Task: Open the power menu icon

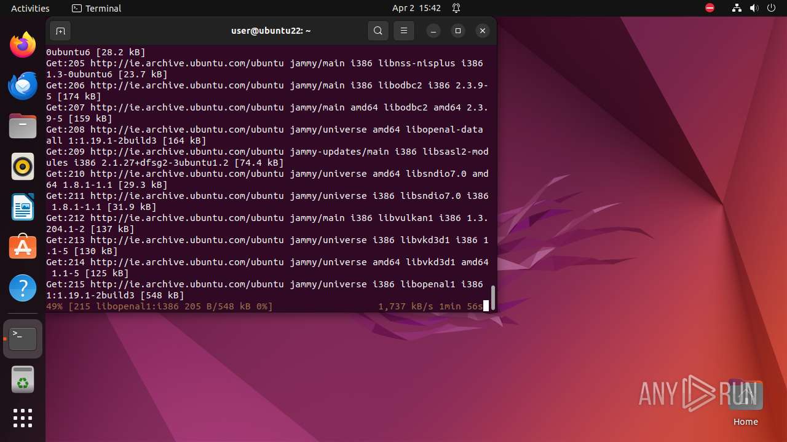Action: 771,8
